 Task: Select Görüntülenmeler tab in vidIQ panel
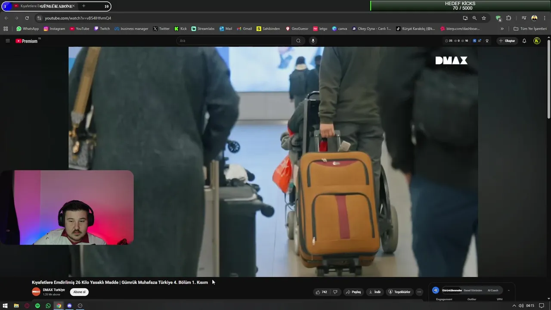click(x=452, y=290)
